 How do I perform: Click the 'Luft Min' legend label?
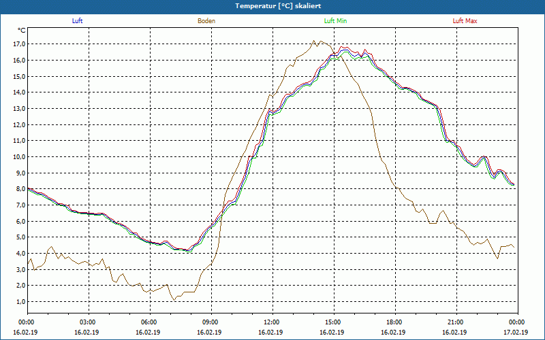(335, 21)
